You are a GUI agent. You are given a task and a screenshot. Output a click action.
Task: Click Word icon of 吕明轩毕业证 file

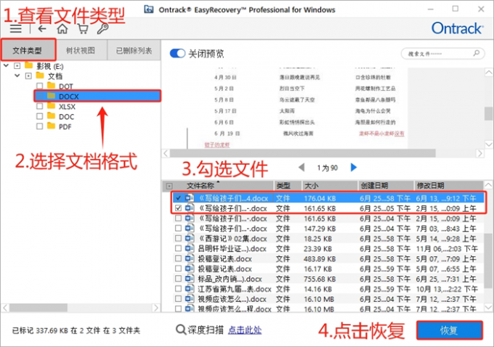tap(190, 248)
